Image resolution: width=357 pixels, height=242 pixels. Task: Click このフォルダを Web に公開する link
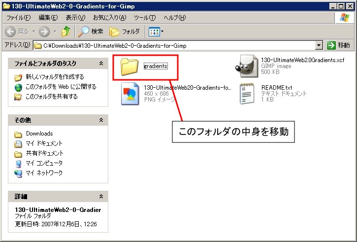(x=61, y=87)
